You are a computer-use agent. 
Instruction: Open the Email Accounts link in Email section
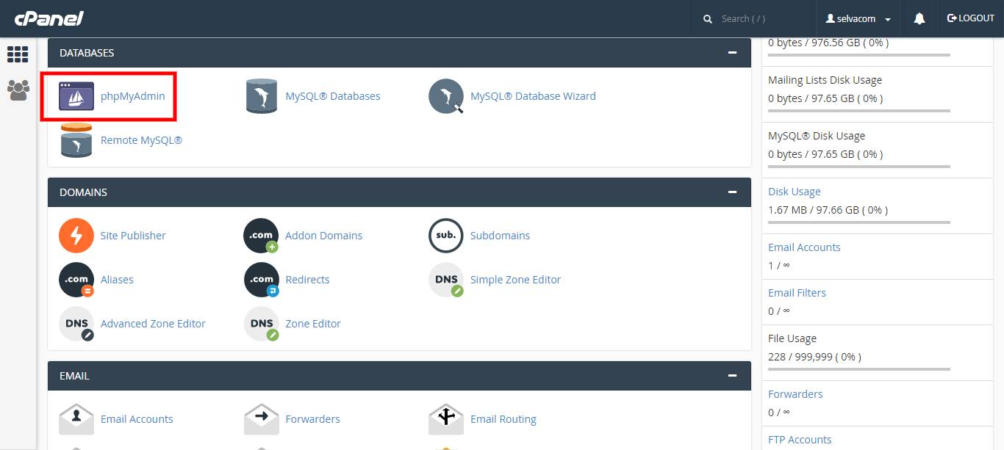(137, 419)
